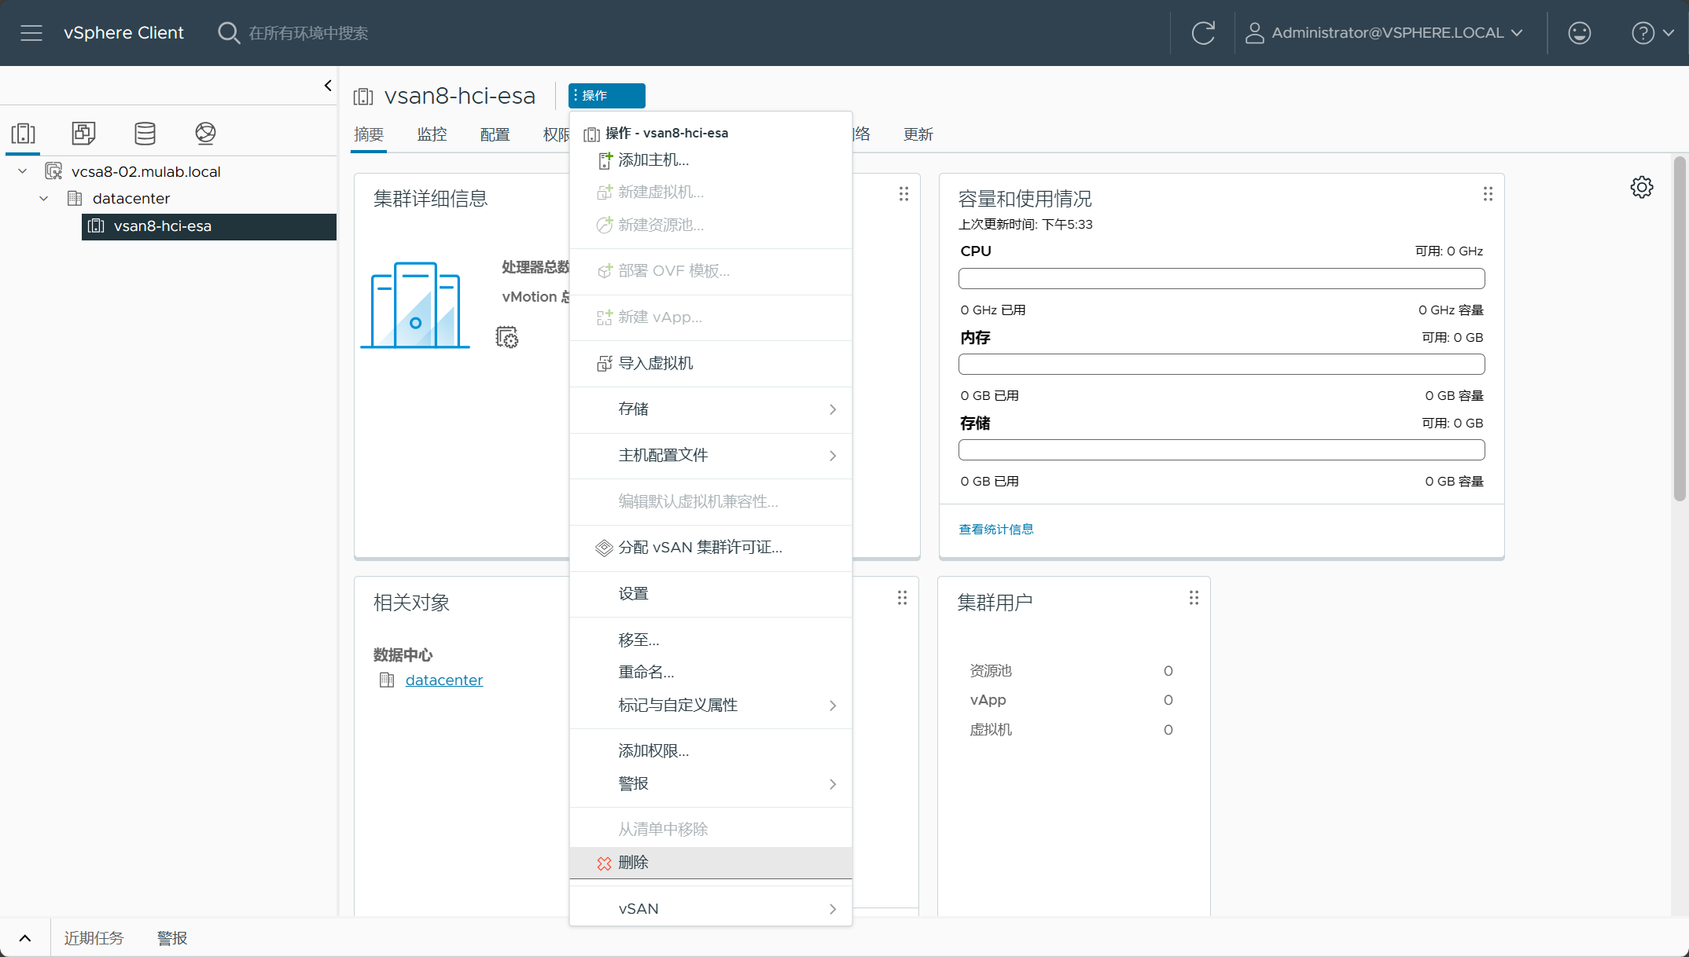The height and width of the screenshot is (957, 1689).
Task: Open the 摘要 tab
Action: click(369, 134)
